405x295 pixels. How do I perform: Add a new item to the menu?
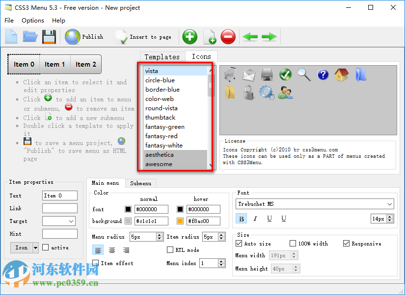189,37
